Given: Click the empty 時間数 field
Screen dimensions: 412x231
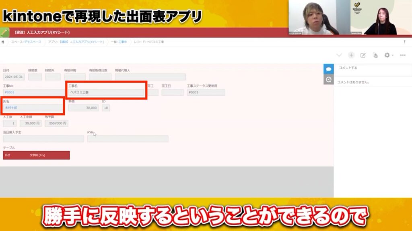Looking at the screenshot, I should (x=35, y=77).
